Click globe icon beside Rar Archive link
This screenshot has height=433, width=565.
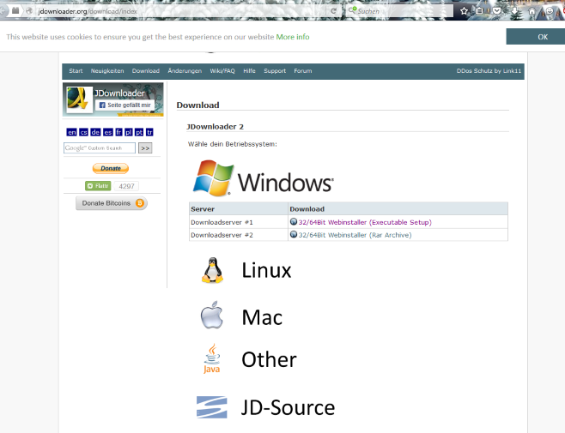(294, 234)
